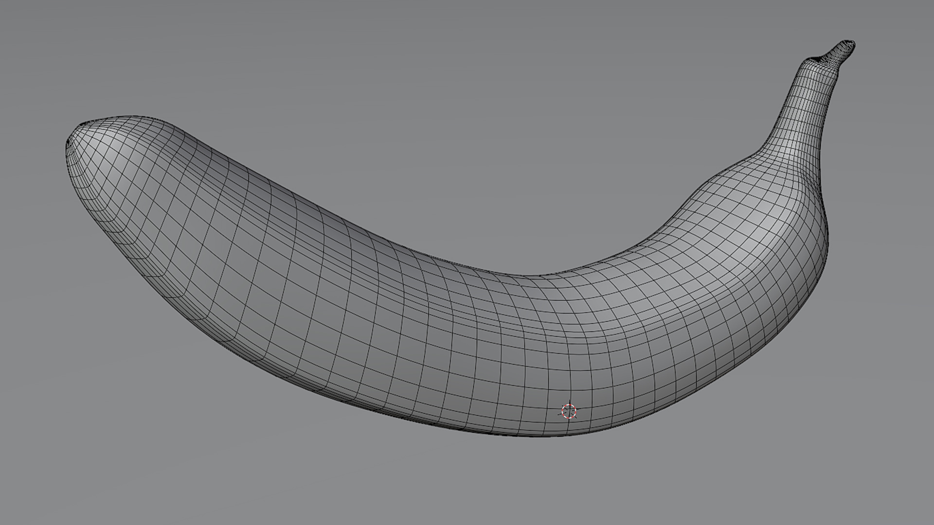934x525 pixels.
Task: Click the red-white 3D cursor
Action: click(569, 411)
